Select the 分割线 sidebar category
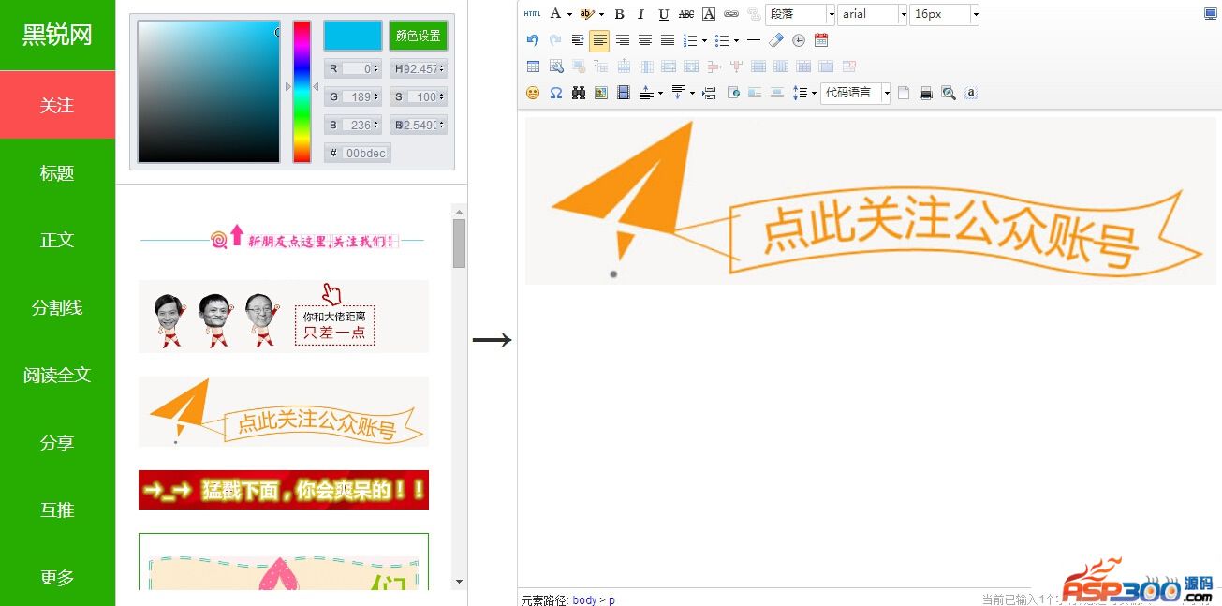The height and width of the screenshot is (606, 1222). 57,307
